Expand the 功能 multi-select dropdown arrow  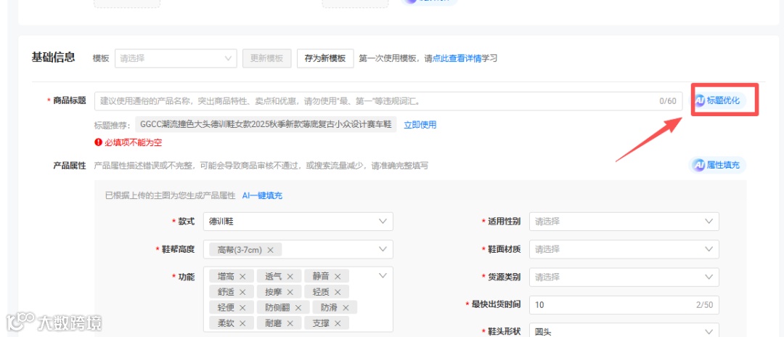[x=383, y=275]
